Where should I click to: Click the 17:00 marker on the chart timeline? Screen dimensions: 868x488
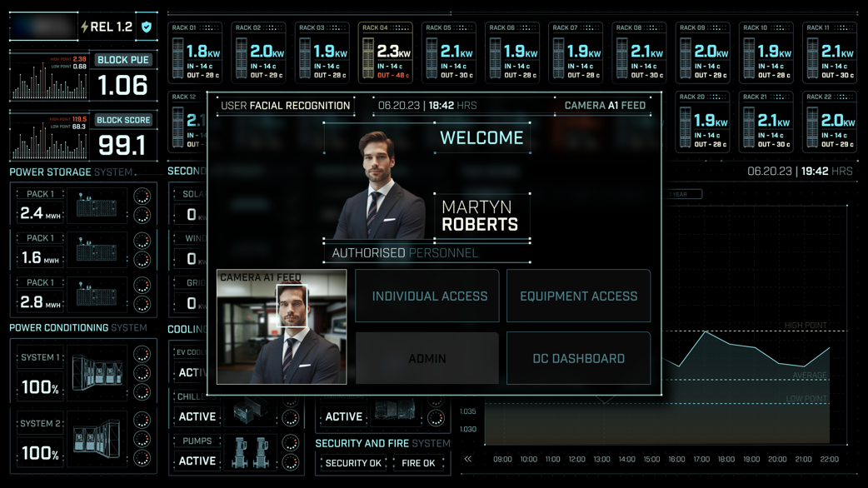(701, 459)
